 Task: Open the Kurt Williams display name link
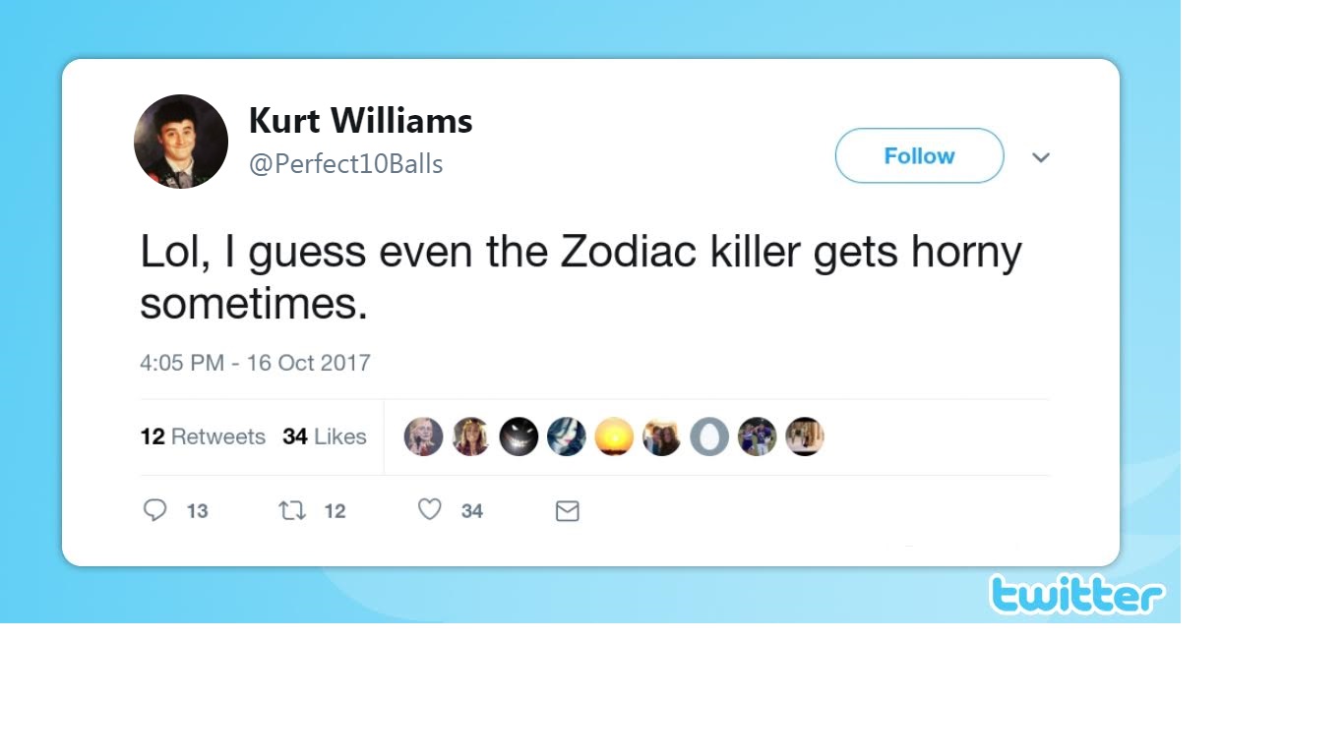tap(360, 121)
